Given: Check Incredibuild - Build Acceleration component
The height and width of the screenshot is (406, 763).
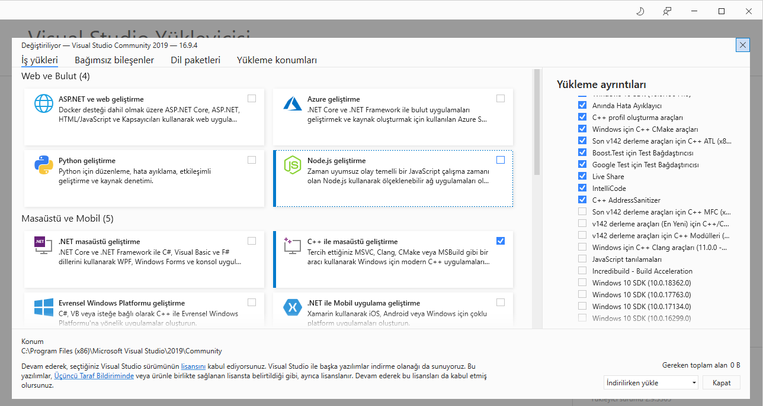Looking at the screenshot, I should pos(582,271).
